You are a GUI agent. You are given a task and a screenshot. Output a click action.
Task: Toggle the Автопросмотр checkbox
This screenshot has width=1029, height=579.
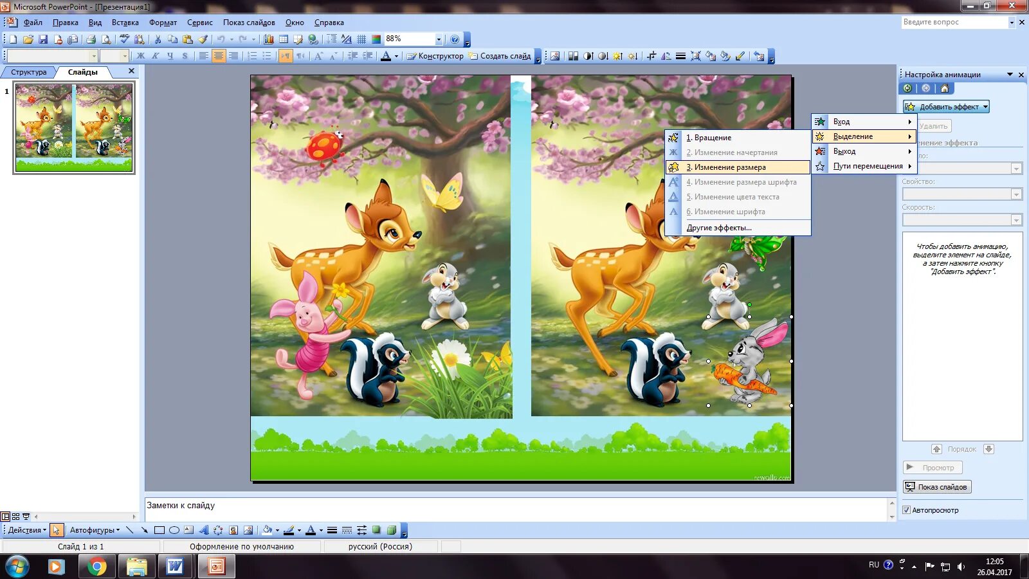(906, 510)
